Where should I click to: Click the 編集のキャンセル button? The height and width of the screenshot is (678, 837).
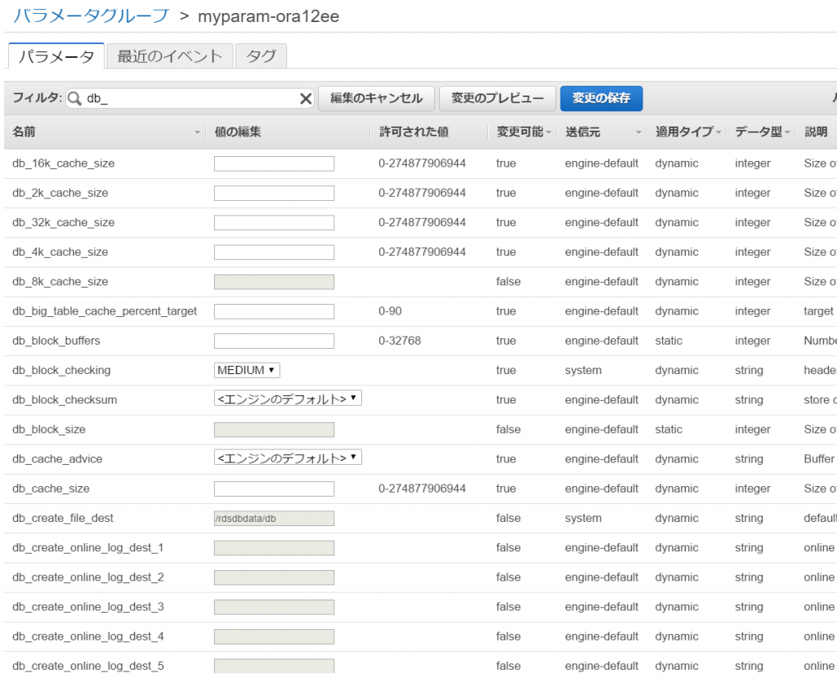coord(376,98)
